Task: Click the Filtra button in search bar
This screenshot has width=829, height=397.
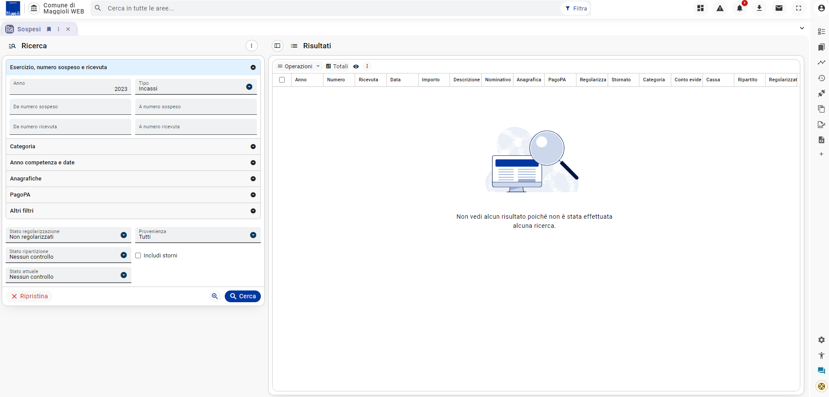Action: pos(576,8)
